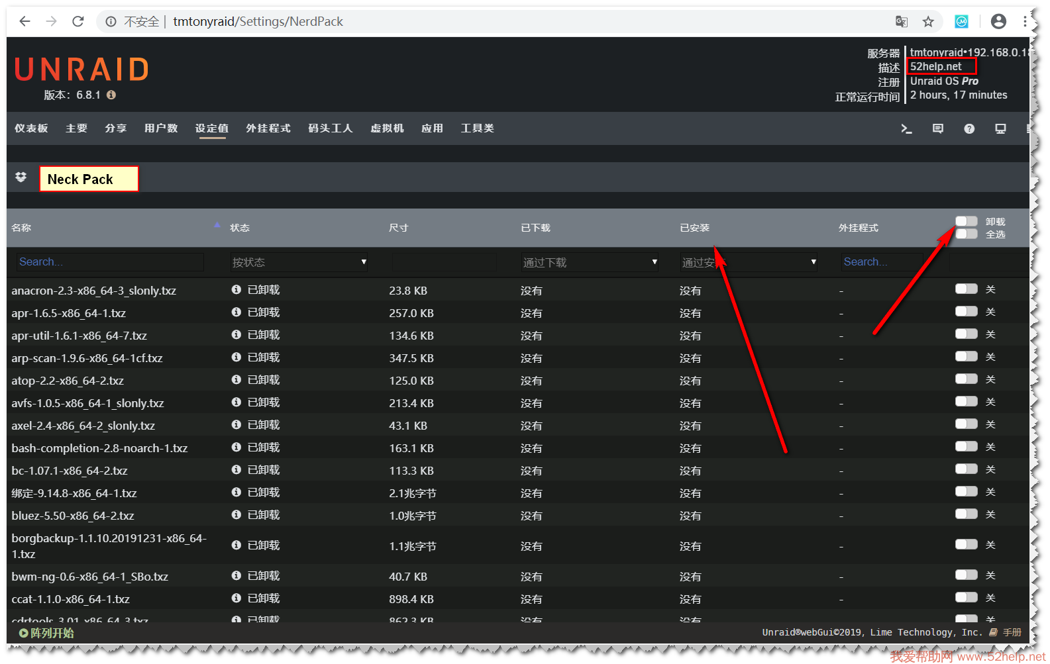Open the 仪表板 dashboard menu tab
Image resolution: width=1050 pixels, height=664 pixels.
tap(31, 128)
